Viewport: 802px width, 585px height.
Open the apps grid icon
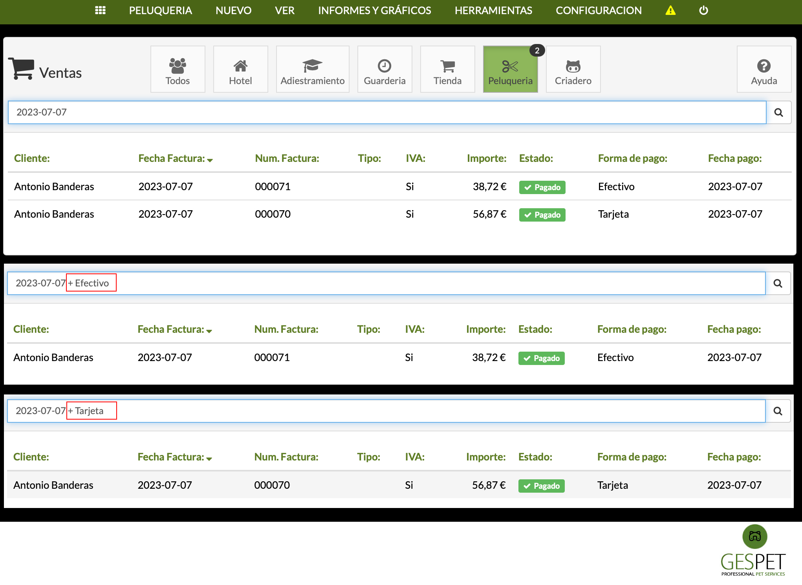point(100,10)
